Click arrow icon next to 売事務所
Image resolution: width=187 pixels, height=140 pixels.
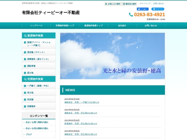pos(25,106)
